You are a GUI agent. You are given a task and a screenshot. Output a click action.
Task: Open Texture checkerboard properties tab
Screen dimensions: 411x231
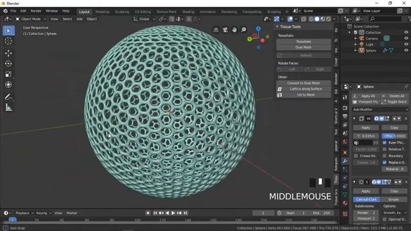[x=345, y=214]
